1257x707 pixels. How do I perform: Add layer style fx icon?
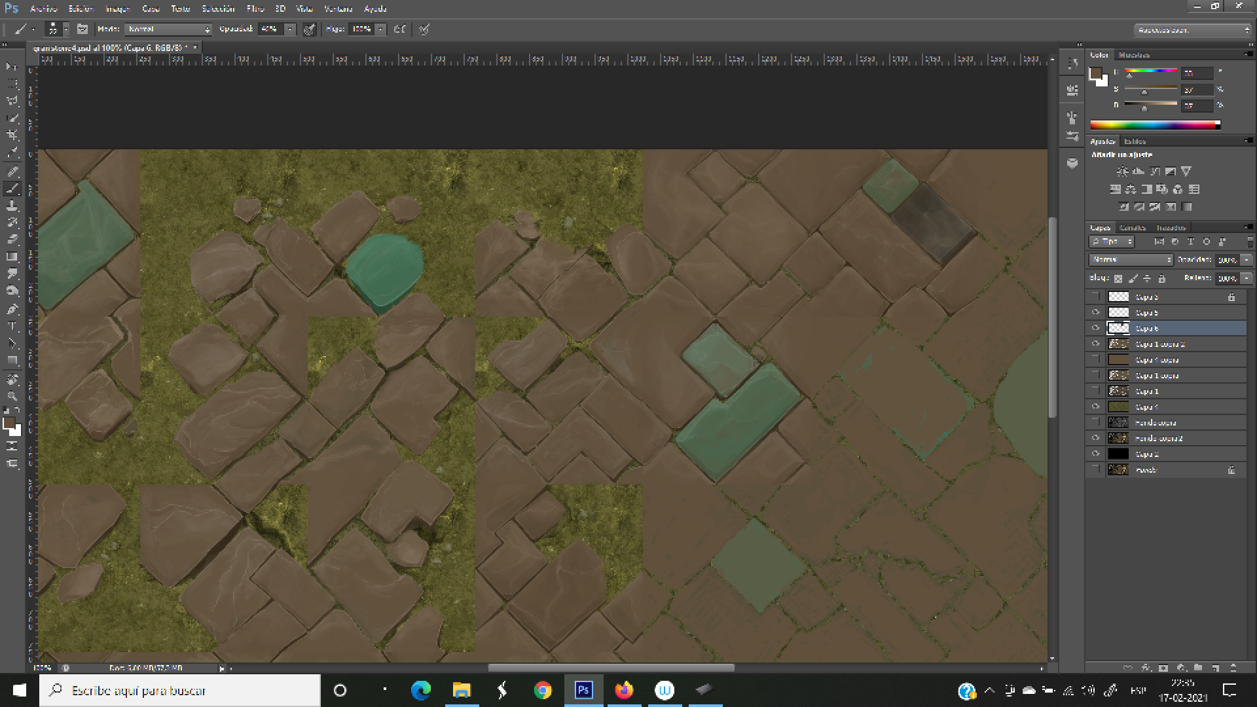pos(1146,668)
